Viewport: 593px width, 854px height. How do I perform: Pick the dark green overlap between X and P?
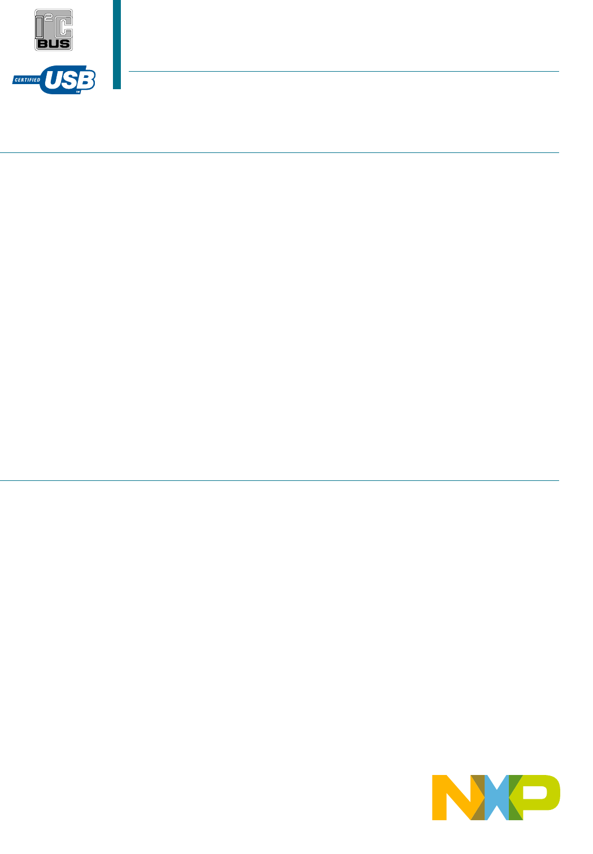pyautogui.click(x=516, y=798)
